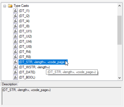Click the fx icon beside (DT_UI8)
Image resolution: width=124 pixels, height=107 pixels.
(15, 47)
